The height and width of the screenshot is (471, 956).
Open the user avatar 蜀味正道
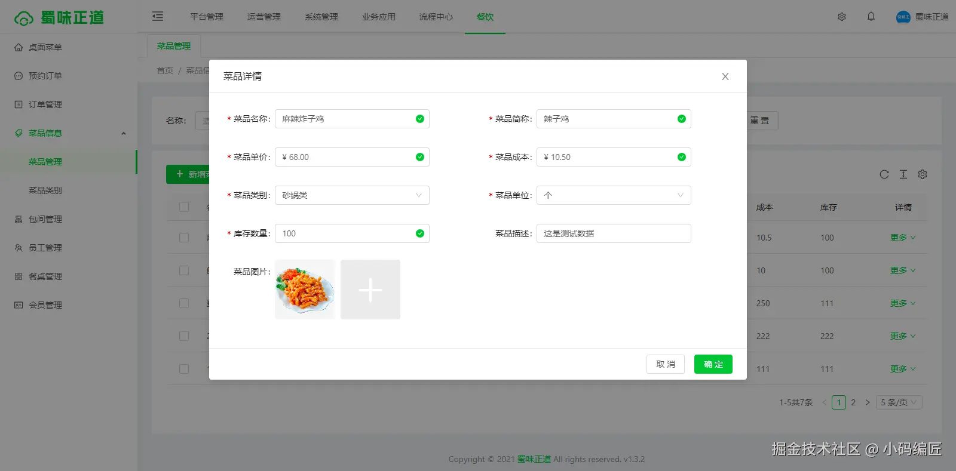pos(922,17)
